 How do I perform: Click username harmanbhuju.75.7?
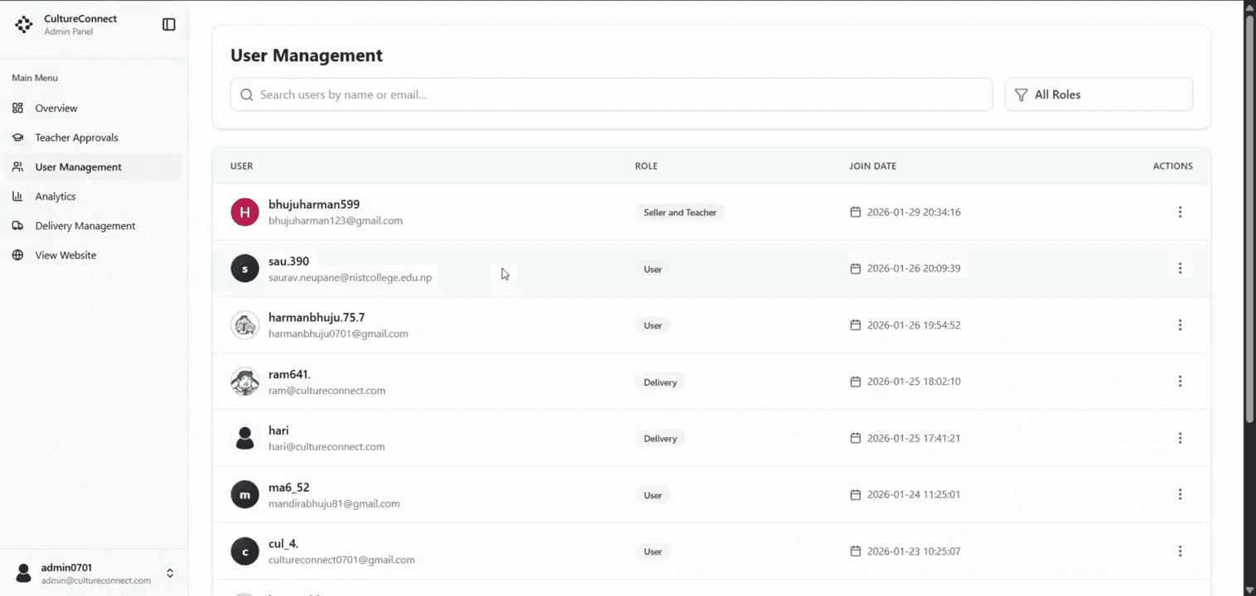(316, 317)
